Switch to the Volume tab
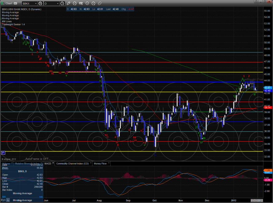This screenshot has width=273, height=203. pos(6,164)
